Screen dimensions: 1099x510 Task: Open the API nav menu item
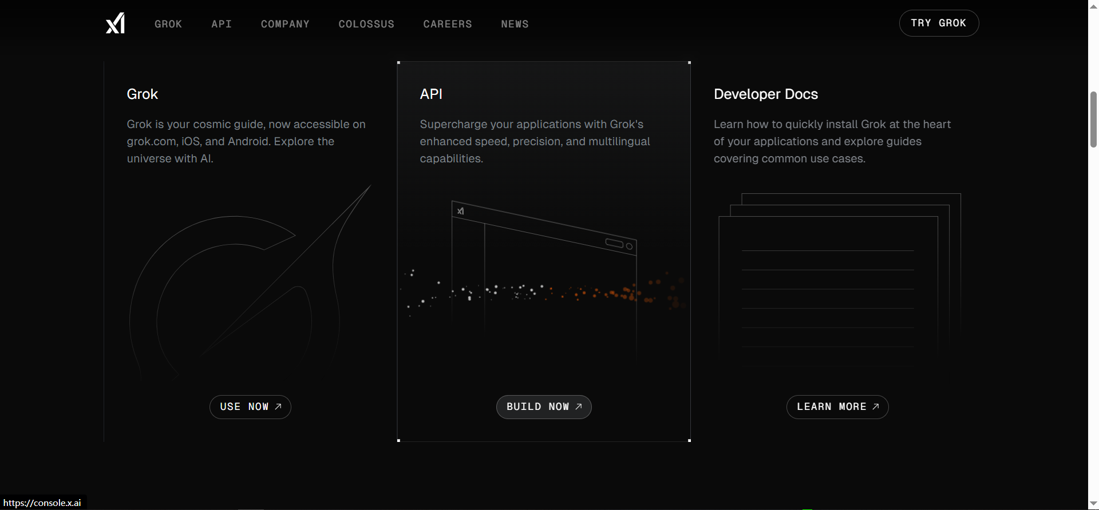coord(222,24)
